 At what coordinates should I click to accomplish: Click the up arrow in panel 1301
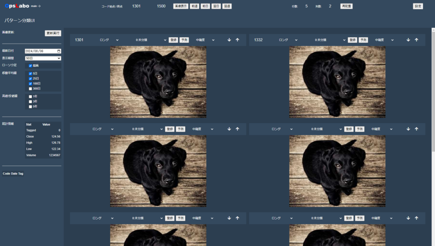pos(237,40)
